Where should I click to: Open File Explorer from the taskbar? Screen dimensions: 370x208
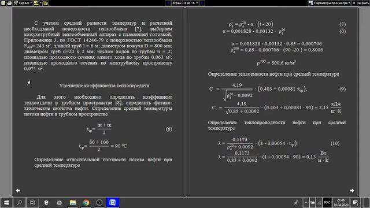73,202
